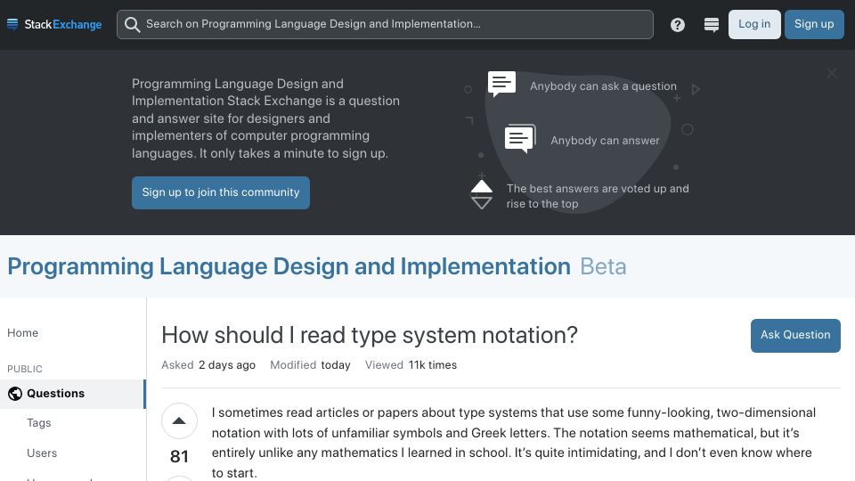Image resolution: width=855 pixels, height=481 pixels.
Task: Go to Home in the sidebar
Action: [x=23, y=333]
